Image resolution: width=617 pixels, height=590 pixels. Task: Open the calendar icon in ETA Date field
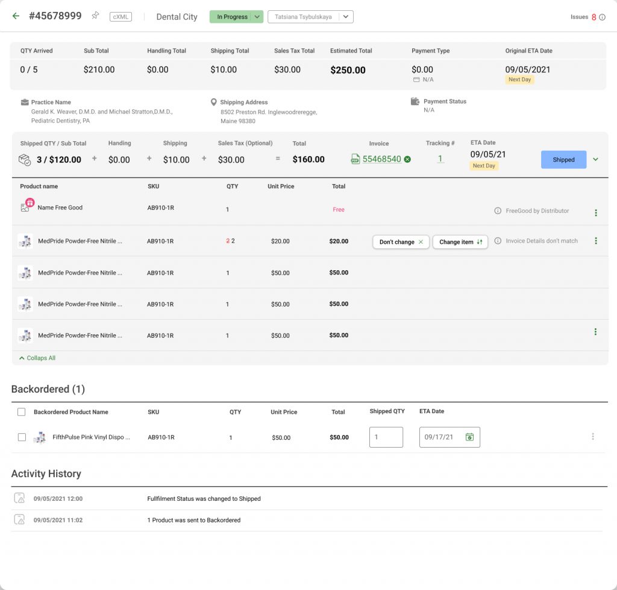coord(469,437)
